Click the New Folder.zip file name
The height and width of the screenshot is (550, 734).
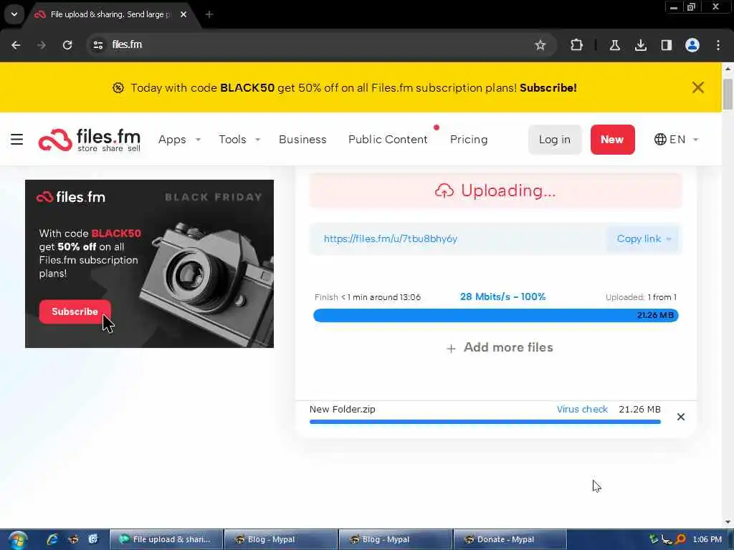pyautogui.click(x=342, y=409)
